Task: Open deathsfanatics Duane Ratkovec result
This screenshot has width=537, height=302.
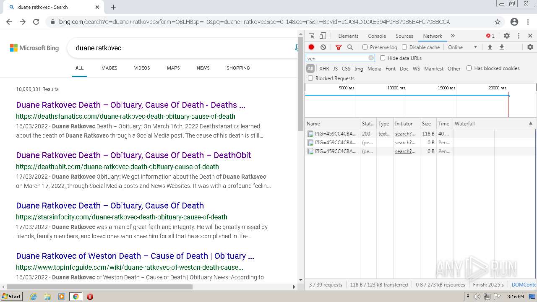Action: coord(130,105)
